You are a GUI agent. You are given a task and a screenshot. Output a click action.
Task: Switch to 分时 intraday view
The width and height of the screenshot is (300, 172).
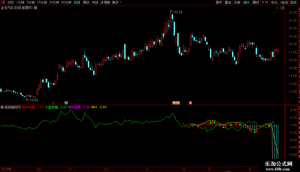click(x=11, y=2)
